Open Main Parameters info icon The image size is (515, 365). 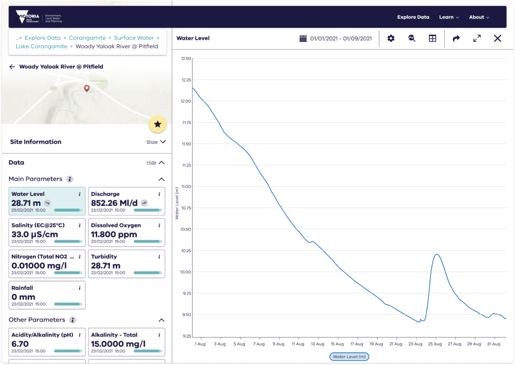tap(70, 179)
